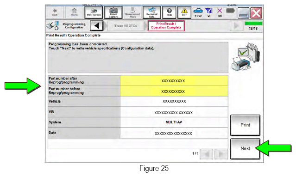Screen dimensions: 296x177
Task: Click the Vehicle row label
Action: click(x=55, y=101)
